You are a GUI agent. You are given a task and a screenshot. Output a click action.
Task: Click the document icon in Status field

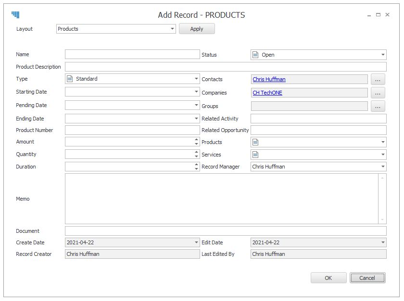pyautogui.click(x=255, y=55)
